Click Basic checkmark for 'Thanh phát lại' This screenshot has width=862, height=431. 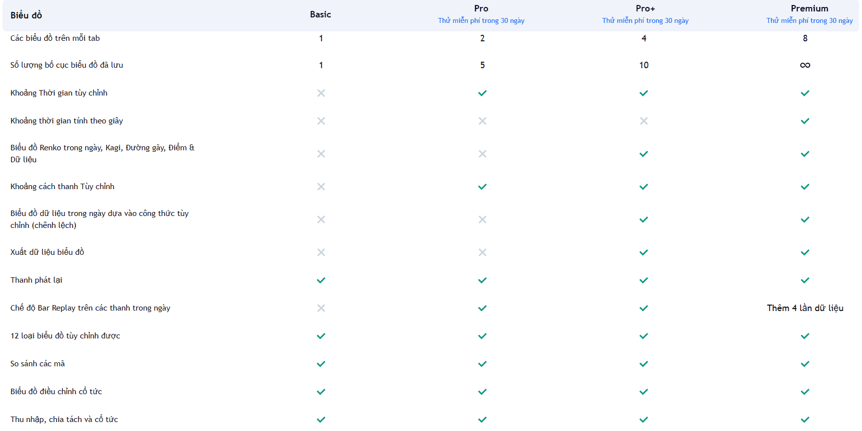click(x=321, y=280)
